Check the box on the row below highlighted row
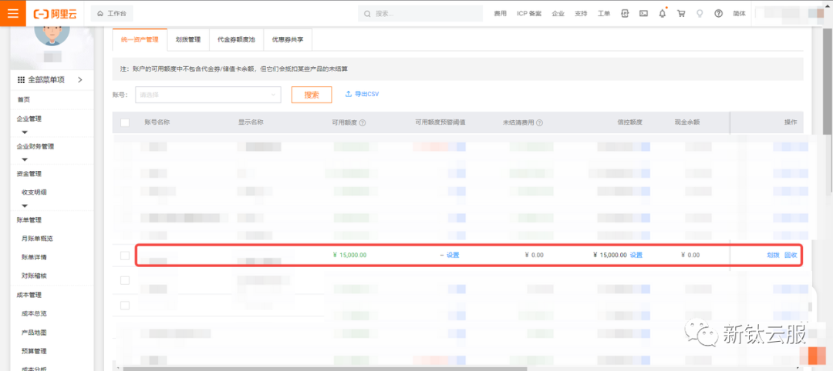The height and width of the screenshot is (371, 833). tap(125, 281)
